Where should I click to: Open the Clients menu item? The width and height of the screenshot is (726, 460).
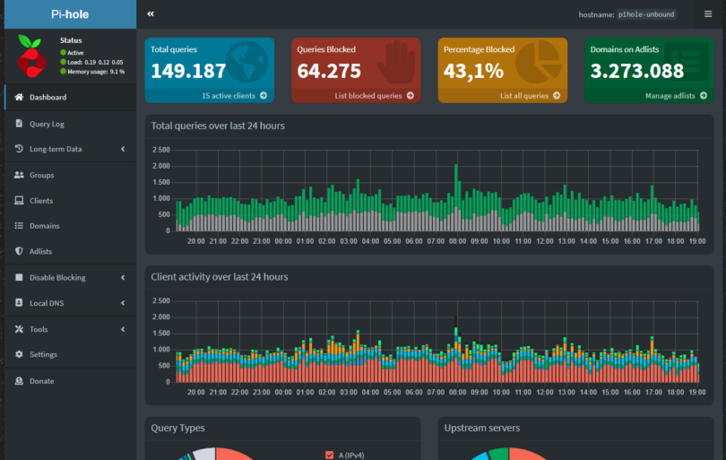click(71, 201)
